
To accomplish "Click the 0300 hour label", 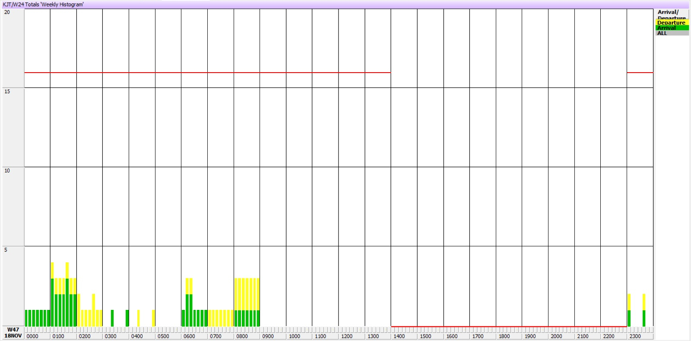I will point(111,336).
